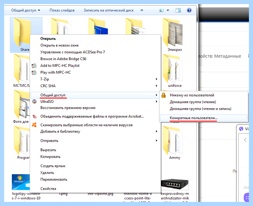The height and width of the screenshot is (206, 253).
Task: Select Никому из пользователей sharing option
Action: (x=192, y=95)
